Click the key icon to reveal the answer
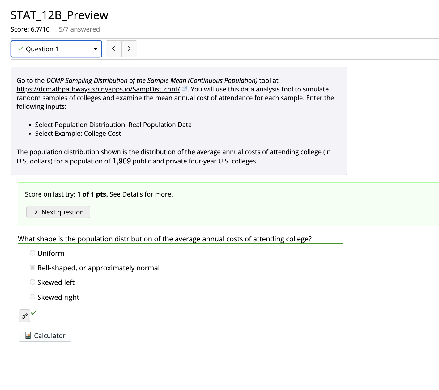 (x=24, y=316)
